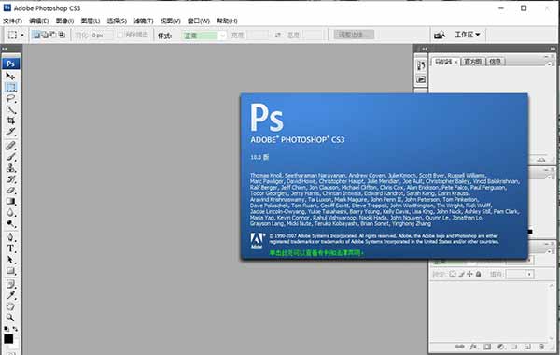Image resolution: width=560 pixels, height=355 pixels.
Task: Click the default colors icon in toolbox
Action: click(x=7, y=329)
